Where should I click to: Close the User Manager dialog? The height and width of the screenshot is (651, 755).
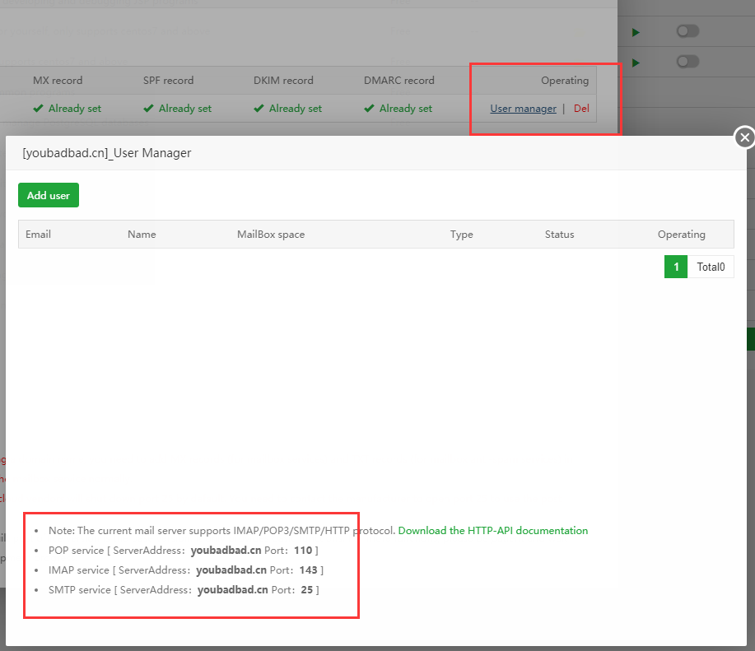[744, 137]
